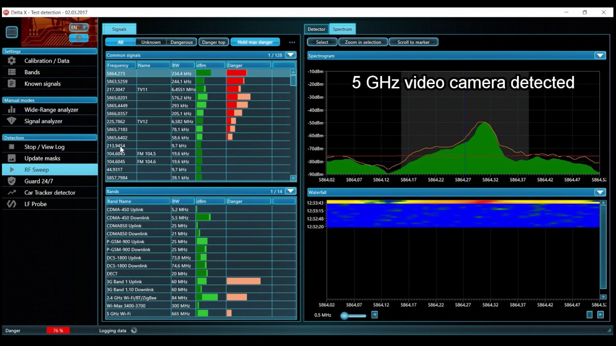The image size is (616, 346).
Task: Expand the Spectrogram panel dropdown
Action: tap(600, 56)
